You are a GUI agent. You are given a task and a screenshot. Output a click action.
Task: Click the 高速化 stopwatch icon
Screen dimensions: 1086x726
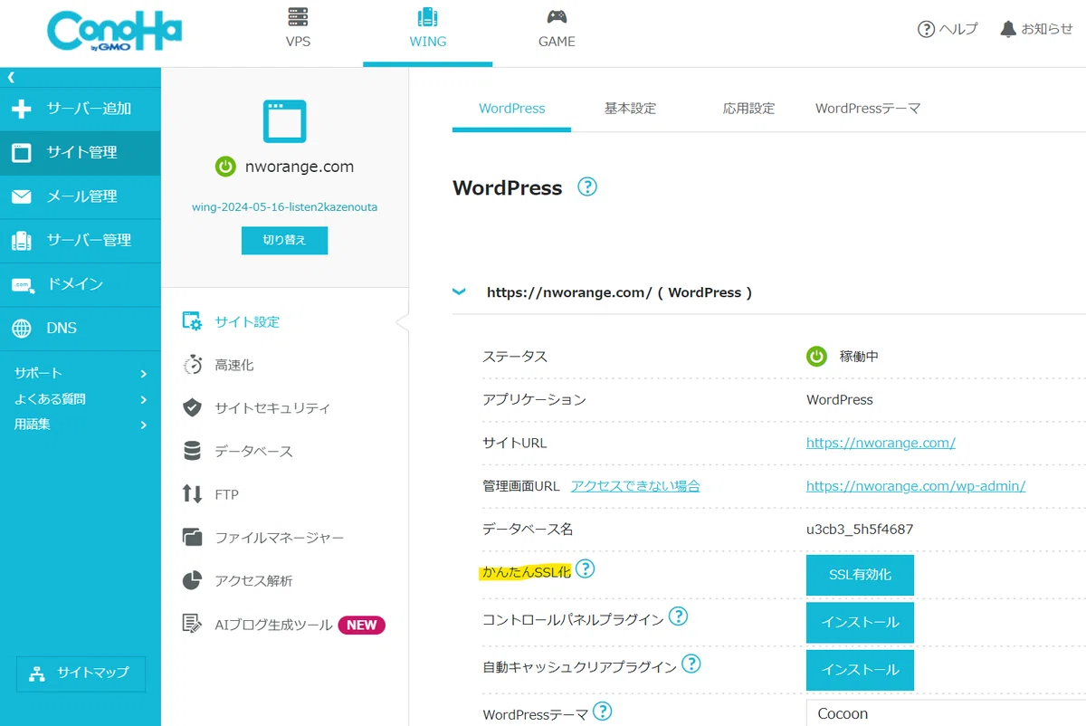[193, 365]
